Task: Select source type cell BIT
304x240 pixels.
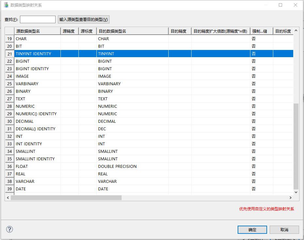Action: [37, 46]
